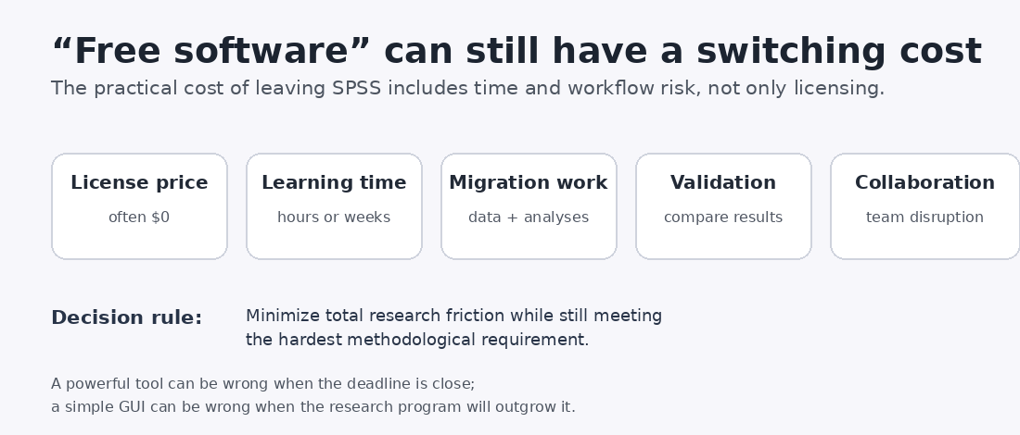Click the footnote about the deadline
1020x435 pixels.
[262, 384]
